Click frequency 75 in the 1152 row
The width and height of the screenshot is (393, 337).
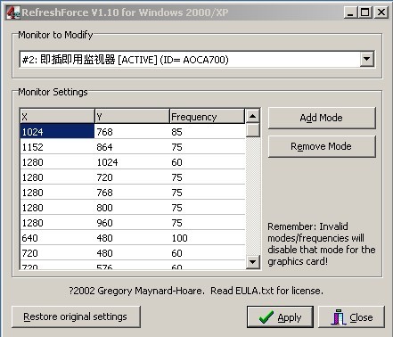tap(176, 147)
